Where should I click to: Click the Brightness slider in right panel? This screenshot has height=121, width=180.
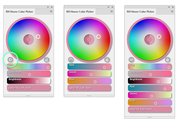tap(150, 81)
